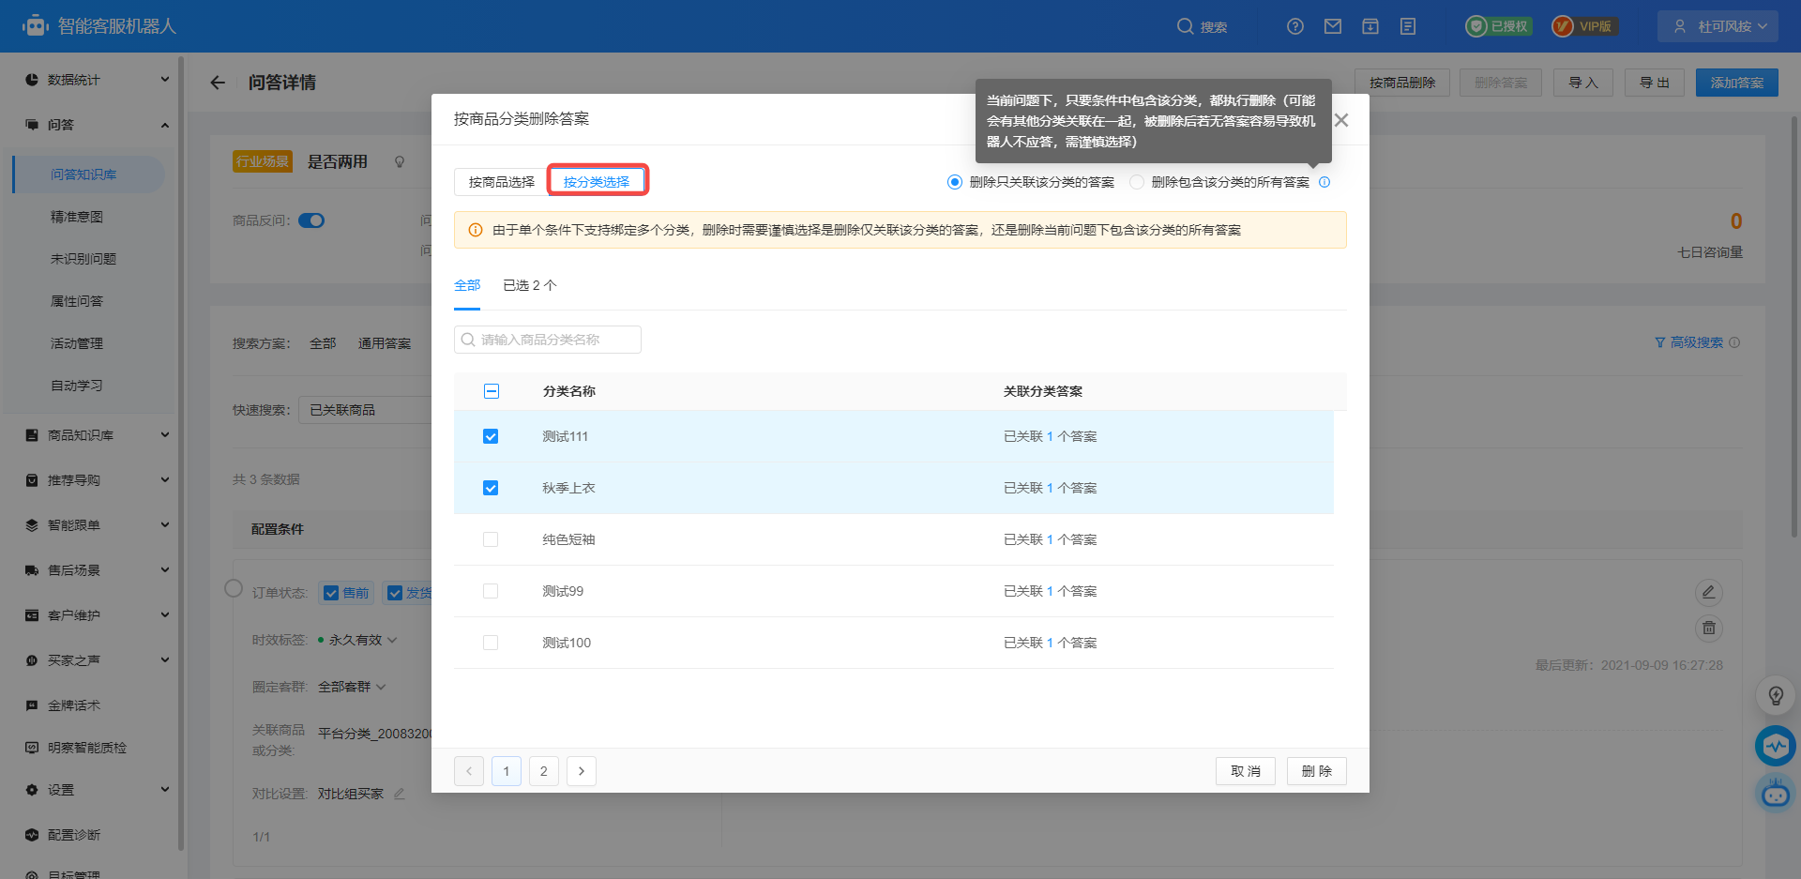Open the help question-mark icon
1801x879 pixels.
pyautogui.click(x=1295, y=26)
